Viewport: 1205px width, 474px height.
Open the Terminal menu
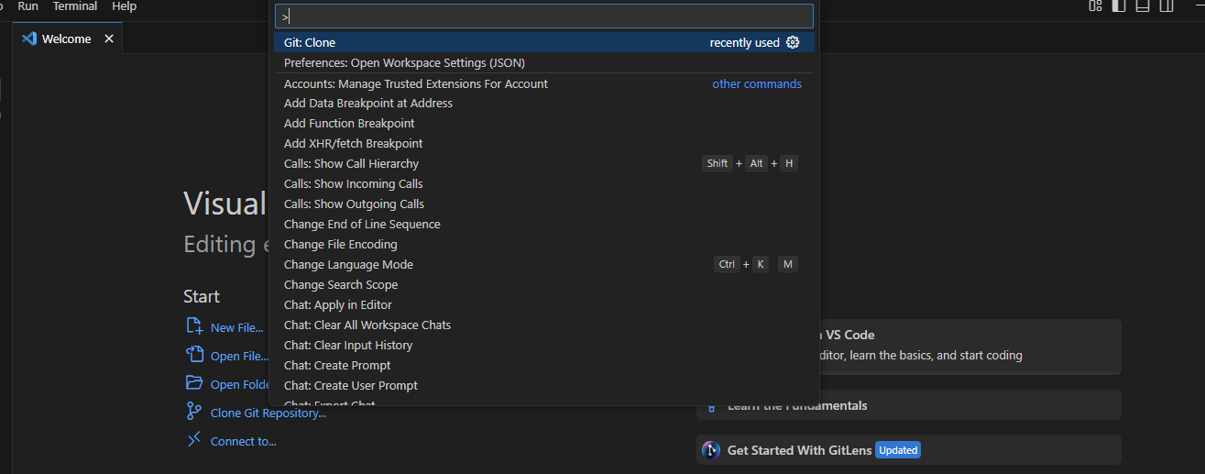[x=75, y=6]
